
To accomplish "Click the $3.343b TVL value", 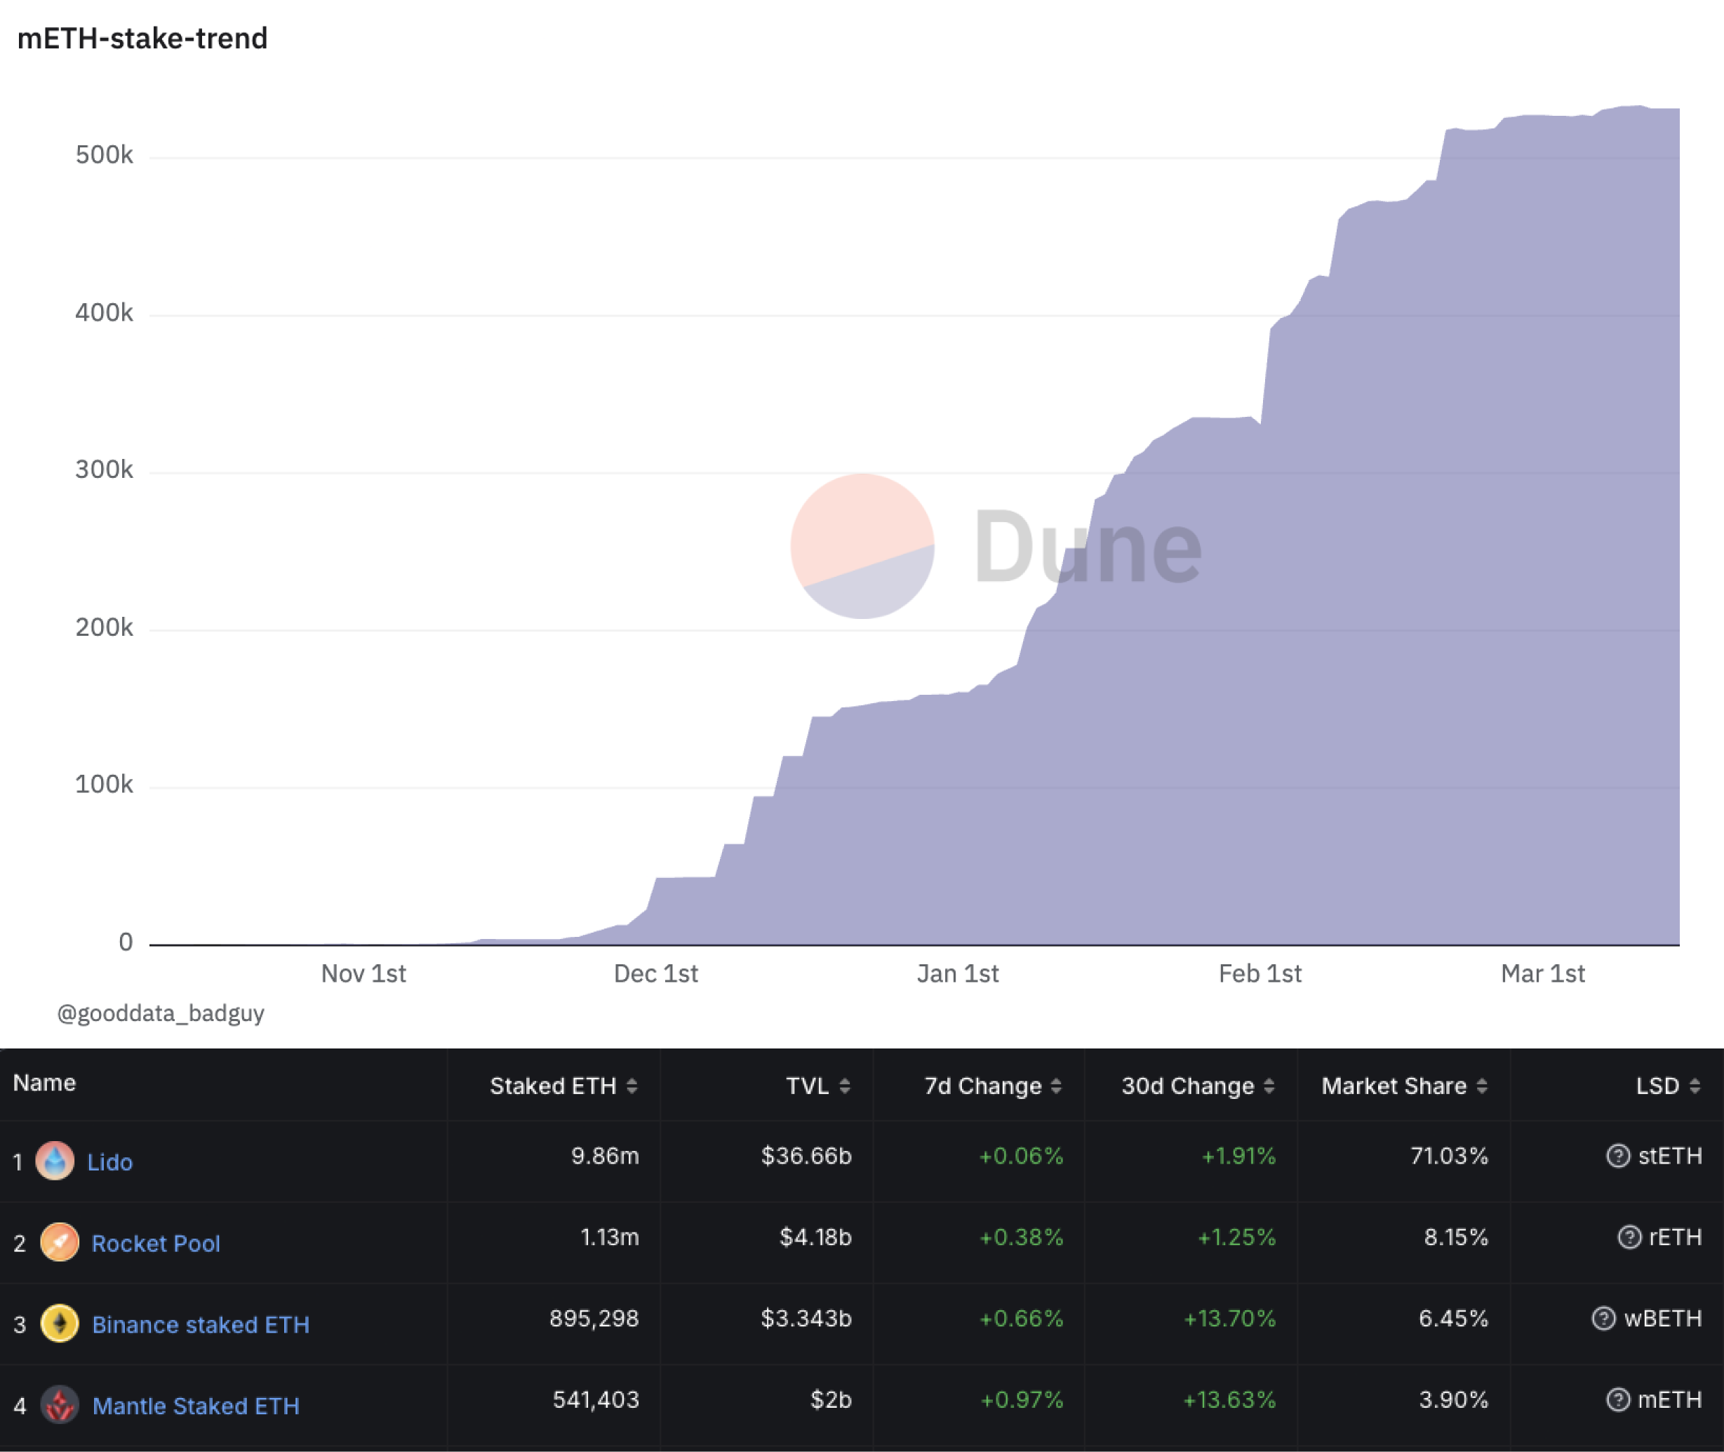I will 806,1319.
